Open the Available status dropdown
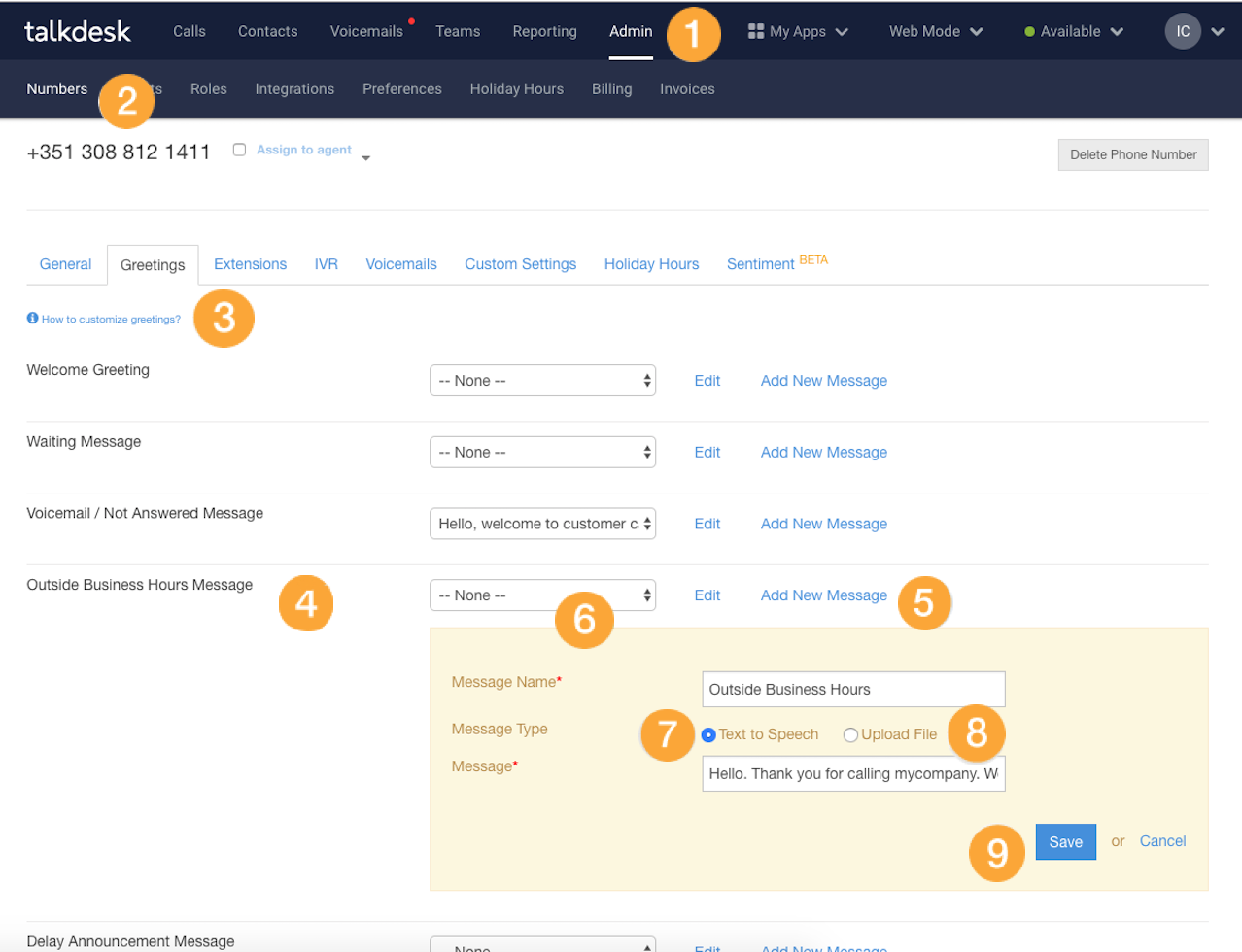Screen dimensions: 1242x952 (1117, 31)
